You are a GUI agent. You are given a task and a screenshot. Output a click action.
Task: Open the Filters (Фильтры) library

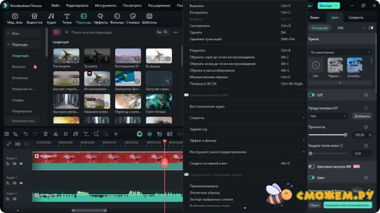(x=117, y=19)
